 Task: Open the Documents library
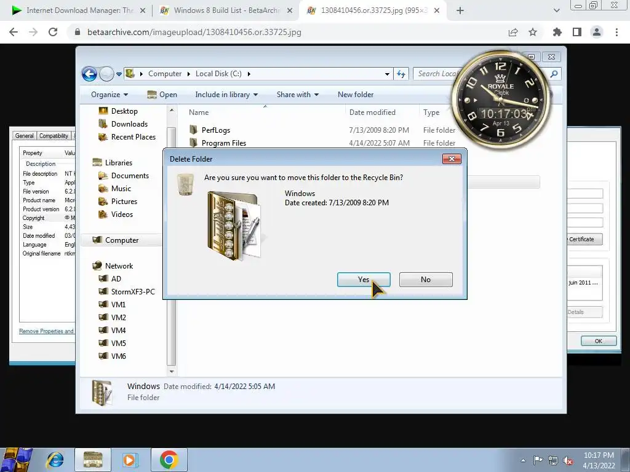click(x=130, y=175)
